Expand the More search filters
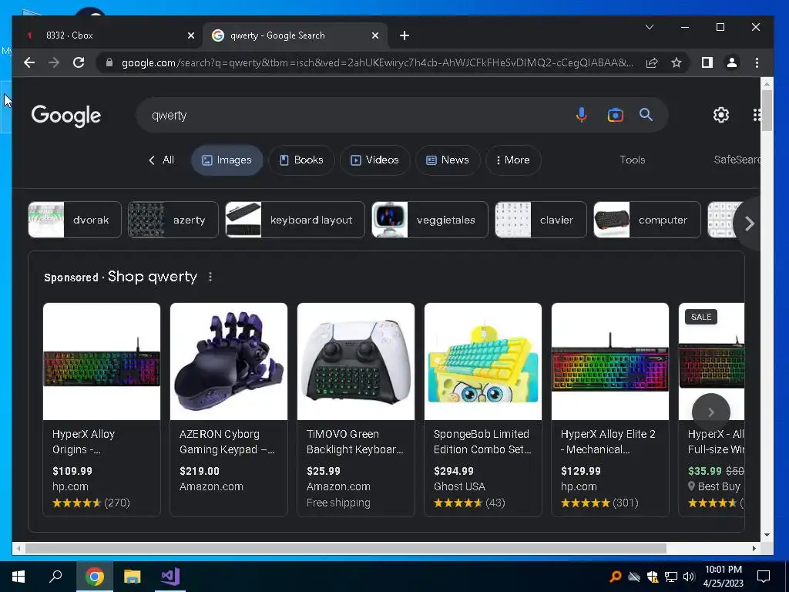The width and height of the screenshot is (789, 592). (512, 160)
